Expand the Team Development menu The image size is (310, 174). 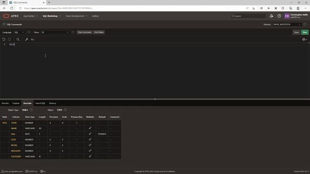77,16
